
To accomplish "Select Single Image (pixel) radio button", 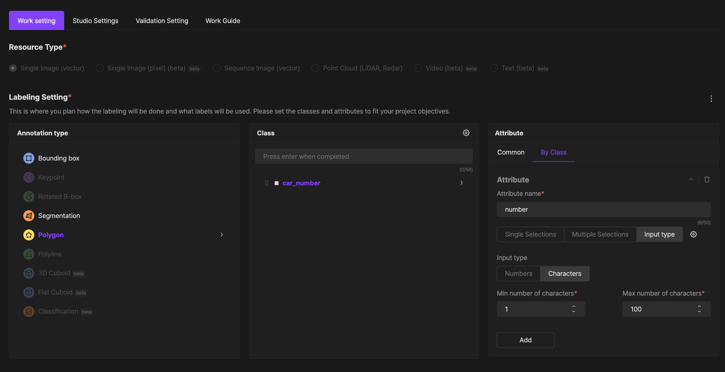I will coord(100,68).
